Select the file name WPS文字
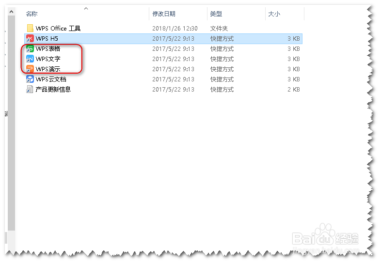The width and height of the screenshot is (381, 264). (48, 59)
